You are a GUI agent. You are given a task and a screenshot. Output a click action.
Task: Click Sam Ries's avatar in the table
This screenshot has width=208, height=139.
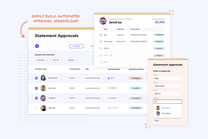point(43,88)
